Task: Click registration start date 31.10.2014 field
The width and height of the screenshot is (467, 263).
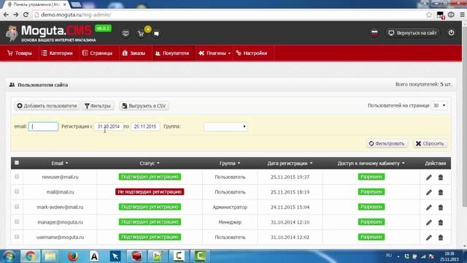Action: [109, 126]
